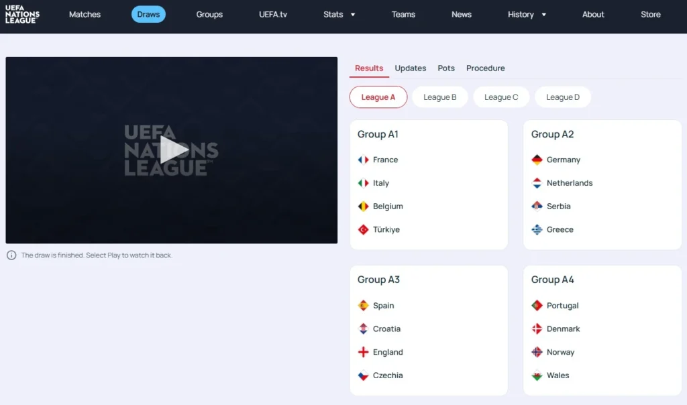Click the Netherlands flag icon

pos(537,183)
